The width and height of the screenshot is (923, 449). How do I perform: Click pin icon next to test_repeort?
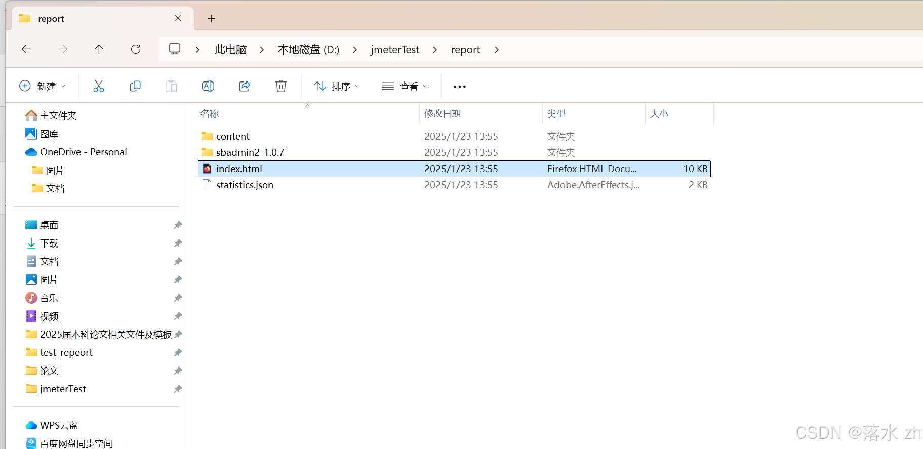coord(178,353)
